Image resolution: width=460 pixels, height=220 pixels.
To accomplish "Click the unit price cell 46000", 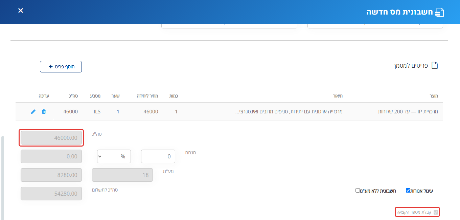I will pos(151,111).
